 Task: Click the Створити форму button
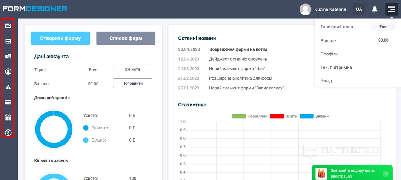click(x=60, y=38)
